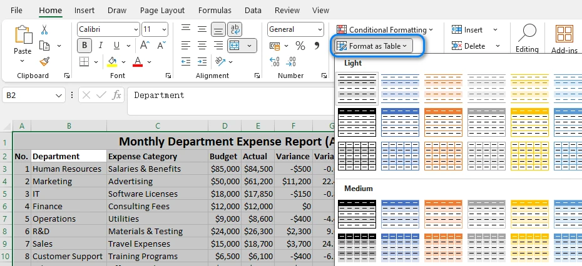
Task: Expand Paste options arrow
Action: click(x=23, y=61)
